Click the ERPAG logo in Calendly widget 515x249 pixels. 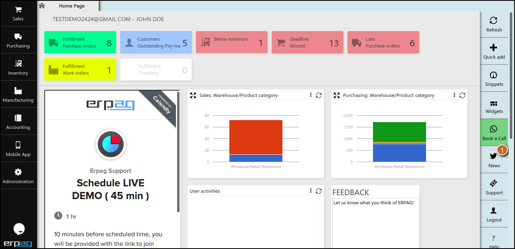coord(110,105)
